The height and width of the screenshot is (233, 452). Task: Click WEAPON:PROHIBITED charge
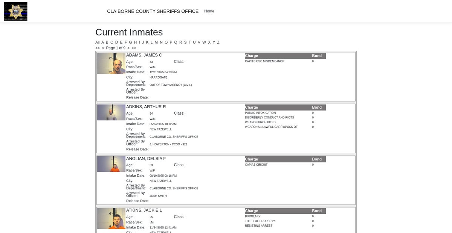(x=260, y=122)
